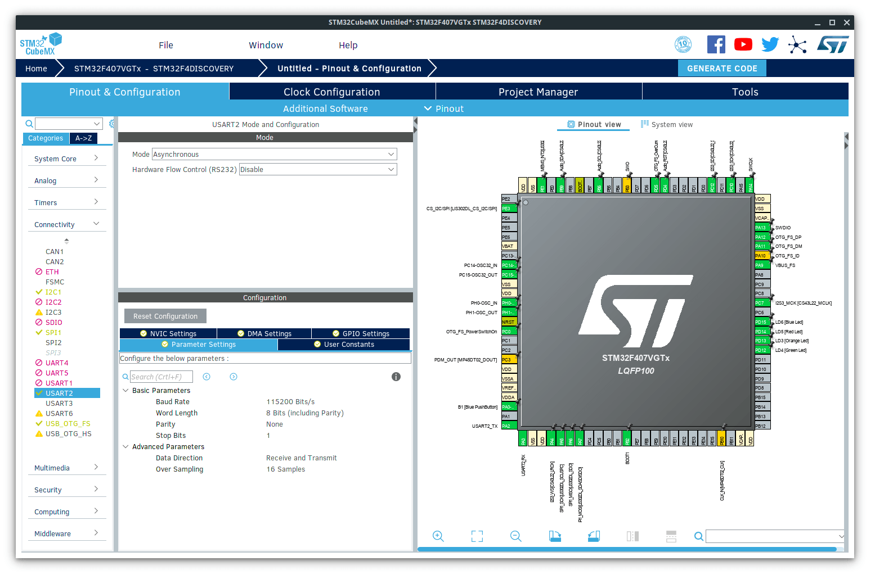The image size is (875, 579).
Task: Expand the System Core category
Action: 66,159
